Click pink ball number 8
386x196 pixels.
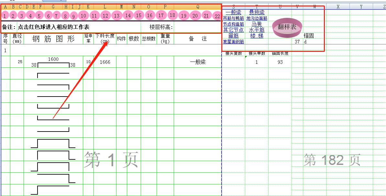[x=65, y=16]
